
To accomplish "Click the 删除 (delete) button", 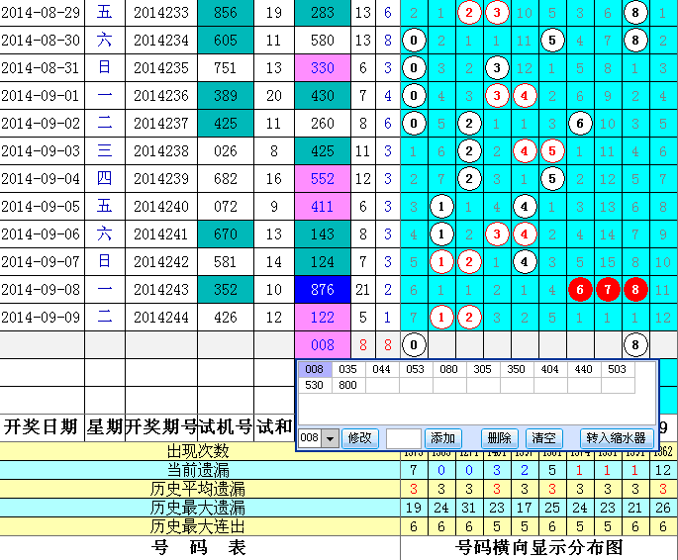I will pyautogui.click(x=499, y=438).
